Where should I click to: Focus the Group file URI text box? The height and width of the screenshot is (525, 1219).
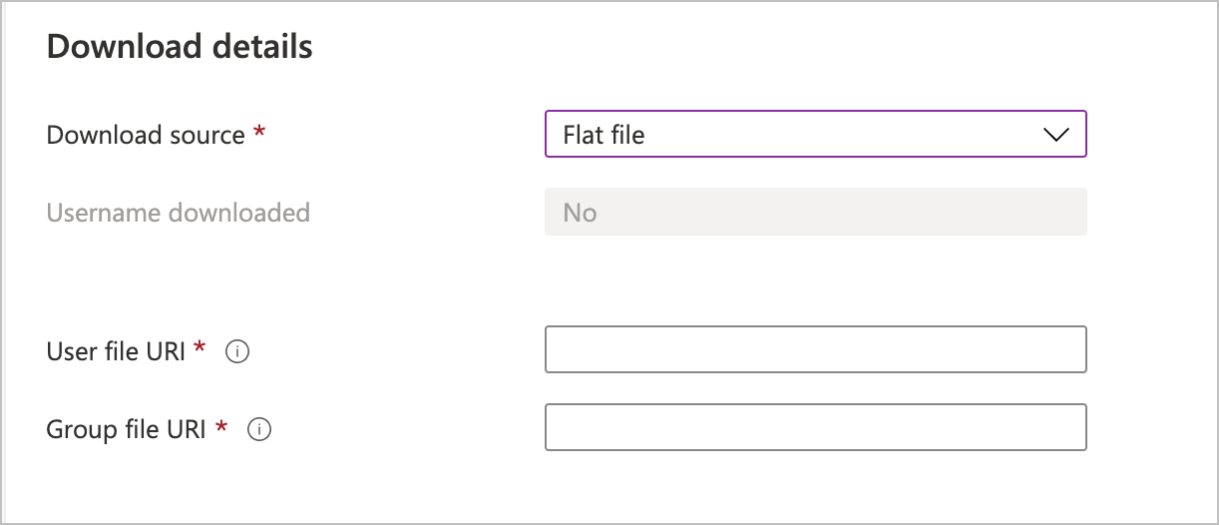pyautogui.click(x=815, y=427)
